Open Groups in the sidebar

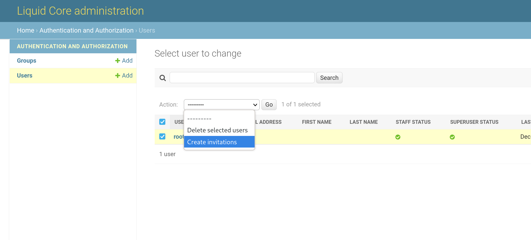pyautogui.click(x=27, y=61)
